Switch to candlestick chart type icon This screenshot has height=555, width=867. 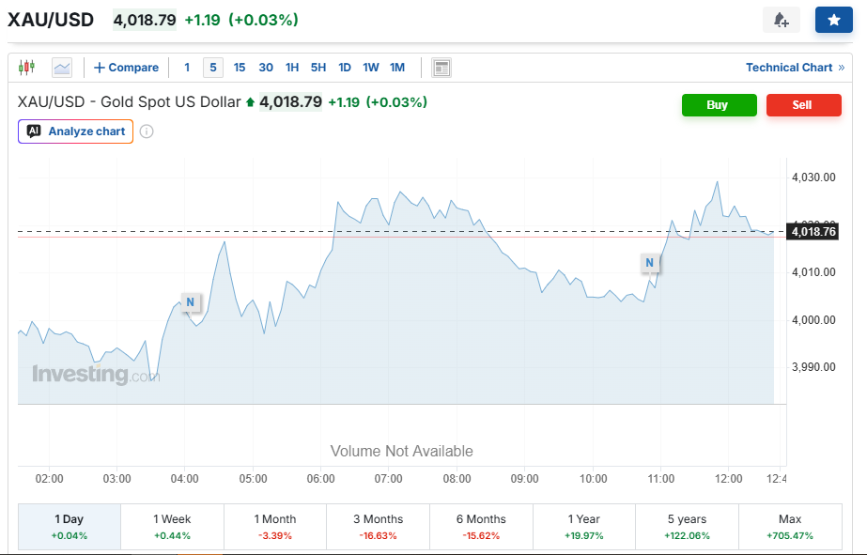pos(26,68)
